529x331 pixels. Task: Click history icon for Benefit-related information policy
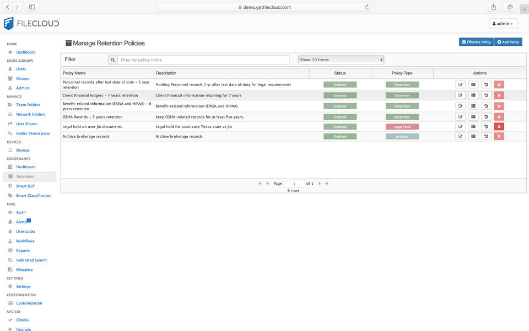coord(486,106)
